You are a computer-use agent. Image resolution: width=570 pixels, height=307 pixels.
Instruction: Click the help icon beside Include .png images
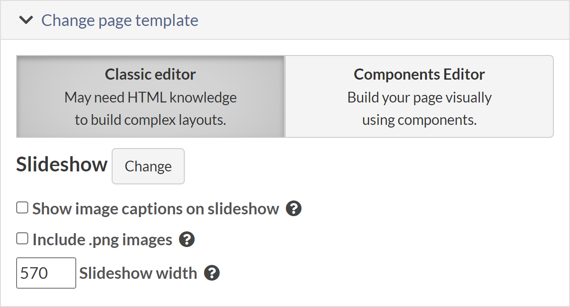187,239
